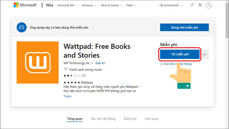Click the star rating 247 reviews
229x129 pixels.
coord(74,76)
